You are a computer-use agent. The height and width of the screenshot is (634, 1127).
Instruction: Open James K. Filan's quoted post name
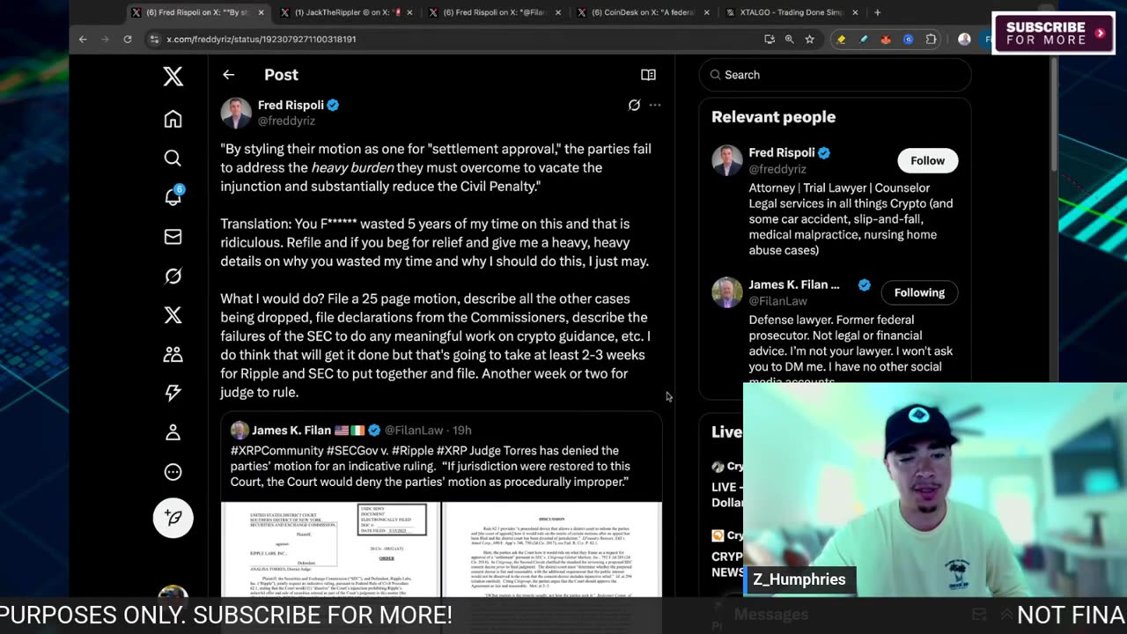pos(291,430)
